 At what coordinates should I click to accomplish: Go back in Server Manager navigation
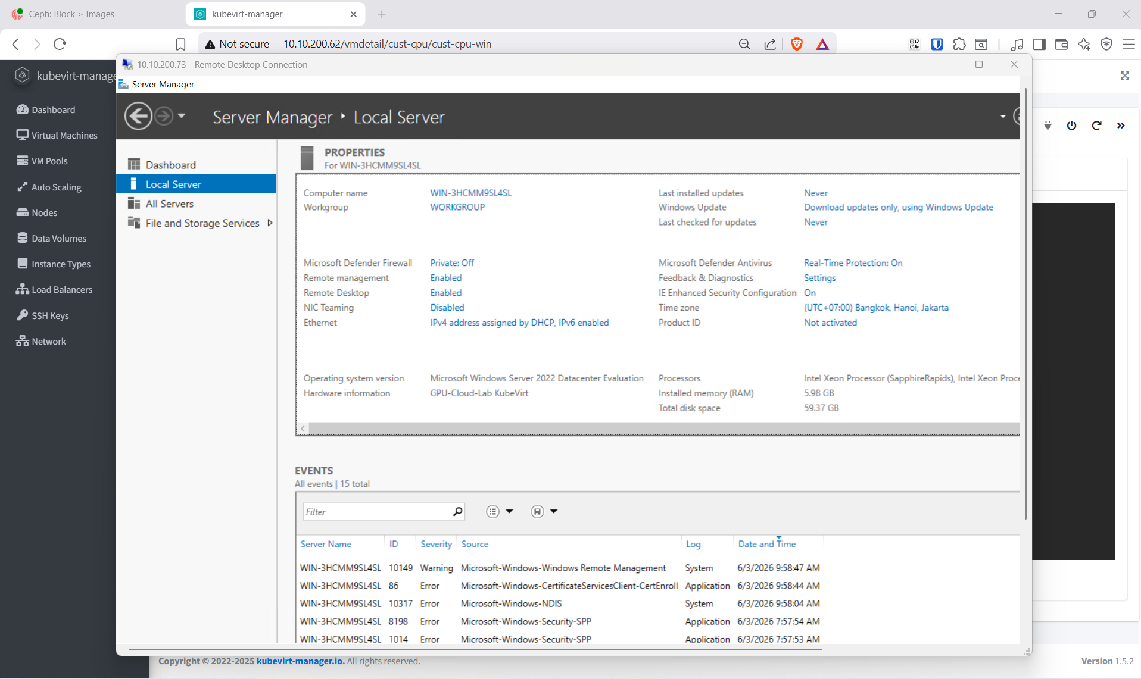138,116
